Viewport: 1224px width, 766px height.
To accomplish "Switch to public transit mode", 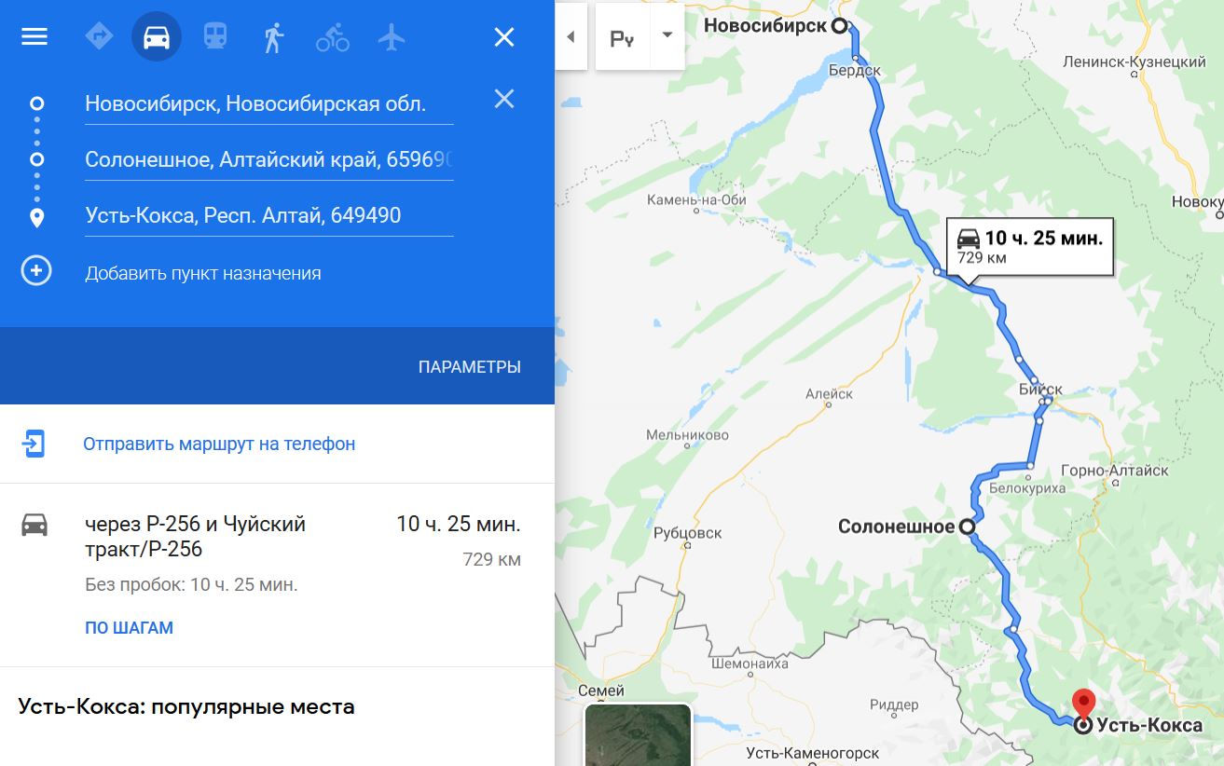I will point(215,37).
